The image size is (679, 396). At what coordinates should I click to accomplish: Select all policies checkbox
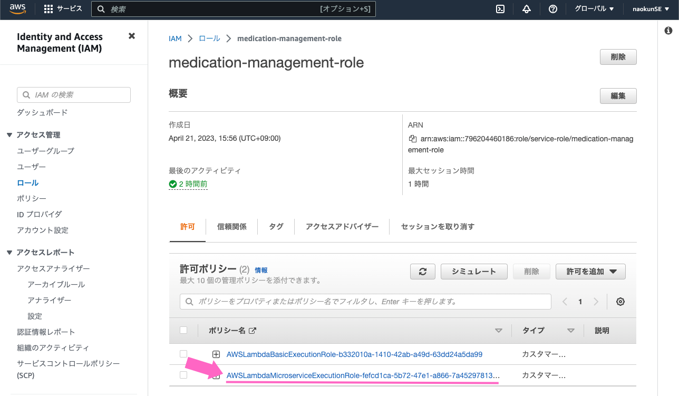[x=183, y=330]
